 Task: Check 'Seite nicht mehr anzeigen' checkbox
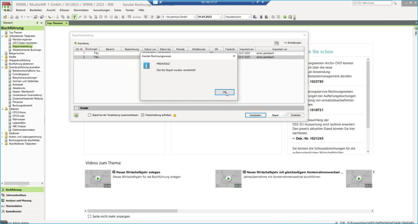90,216
